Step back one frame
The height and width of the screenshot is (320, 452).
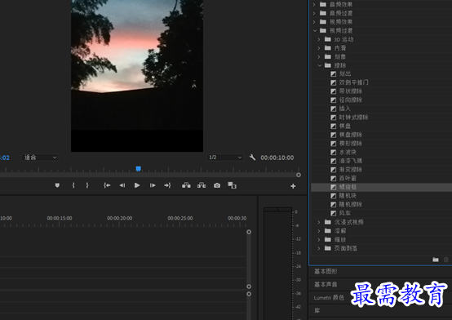(x=122, y=185)
